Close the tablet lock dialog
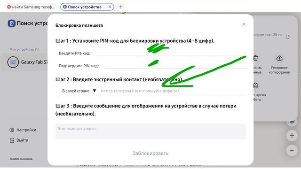 pyautogui.click(x=244, y=24)
